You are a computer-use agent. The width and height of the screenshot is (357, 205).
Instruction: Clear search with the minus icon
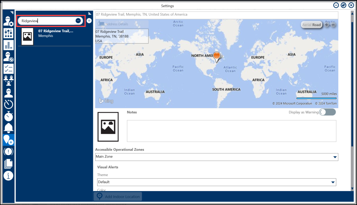coord(78,21)
